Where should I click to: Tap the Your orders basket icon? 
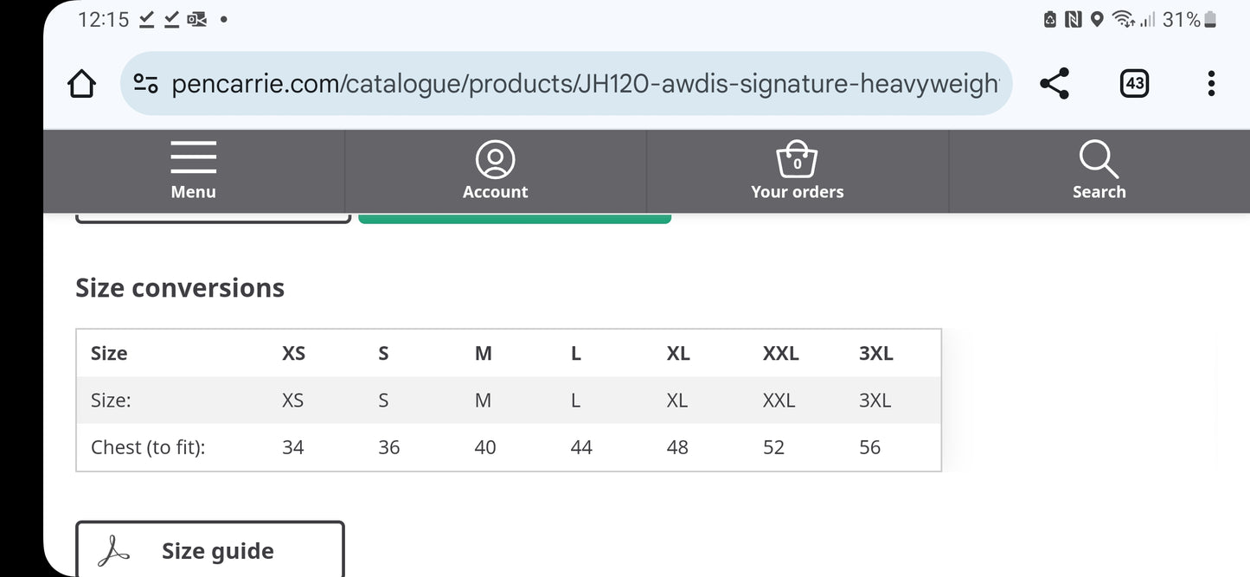click(797, 160)
